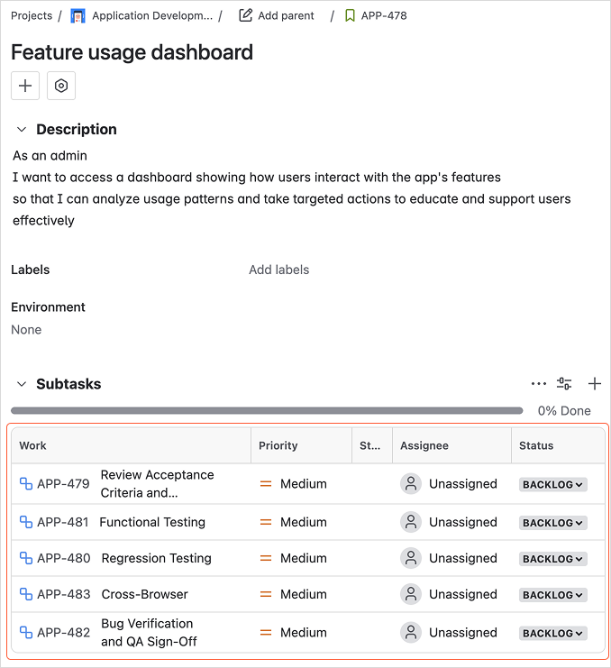Change the status of APP-483 from Backlog
This screenshot has height=668, width=611.
point(553,595)
